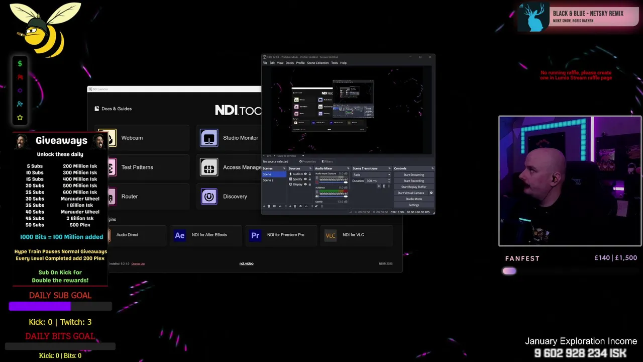Toggle visibility of Audio Input source
The image size is (643, 362).
coord(305,174)
